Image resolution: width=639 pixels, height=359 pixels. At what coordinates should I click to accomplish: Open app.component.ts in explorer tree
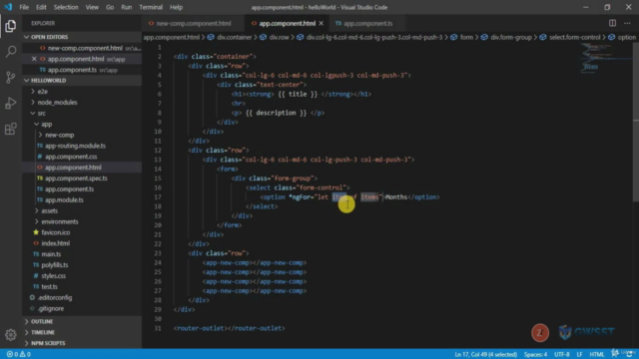pos(69,189)
